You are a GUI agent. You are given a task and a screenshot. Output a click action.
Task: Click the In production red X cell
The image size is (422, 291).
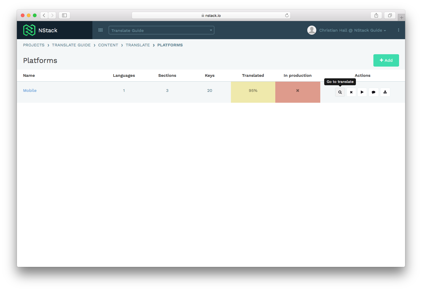click(298, 92)
